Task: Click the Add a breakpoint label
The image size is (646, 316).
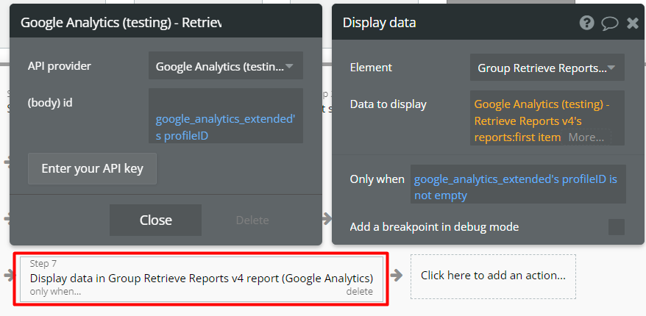Action: [434, 227]
